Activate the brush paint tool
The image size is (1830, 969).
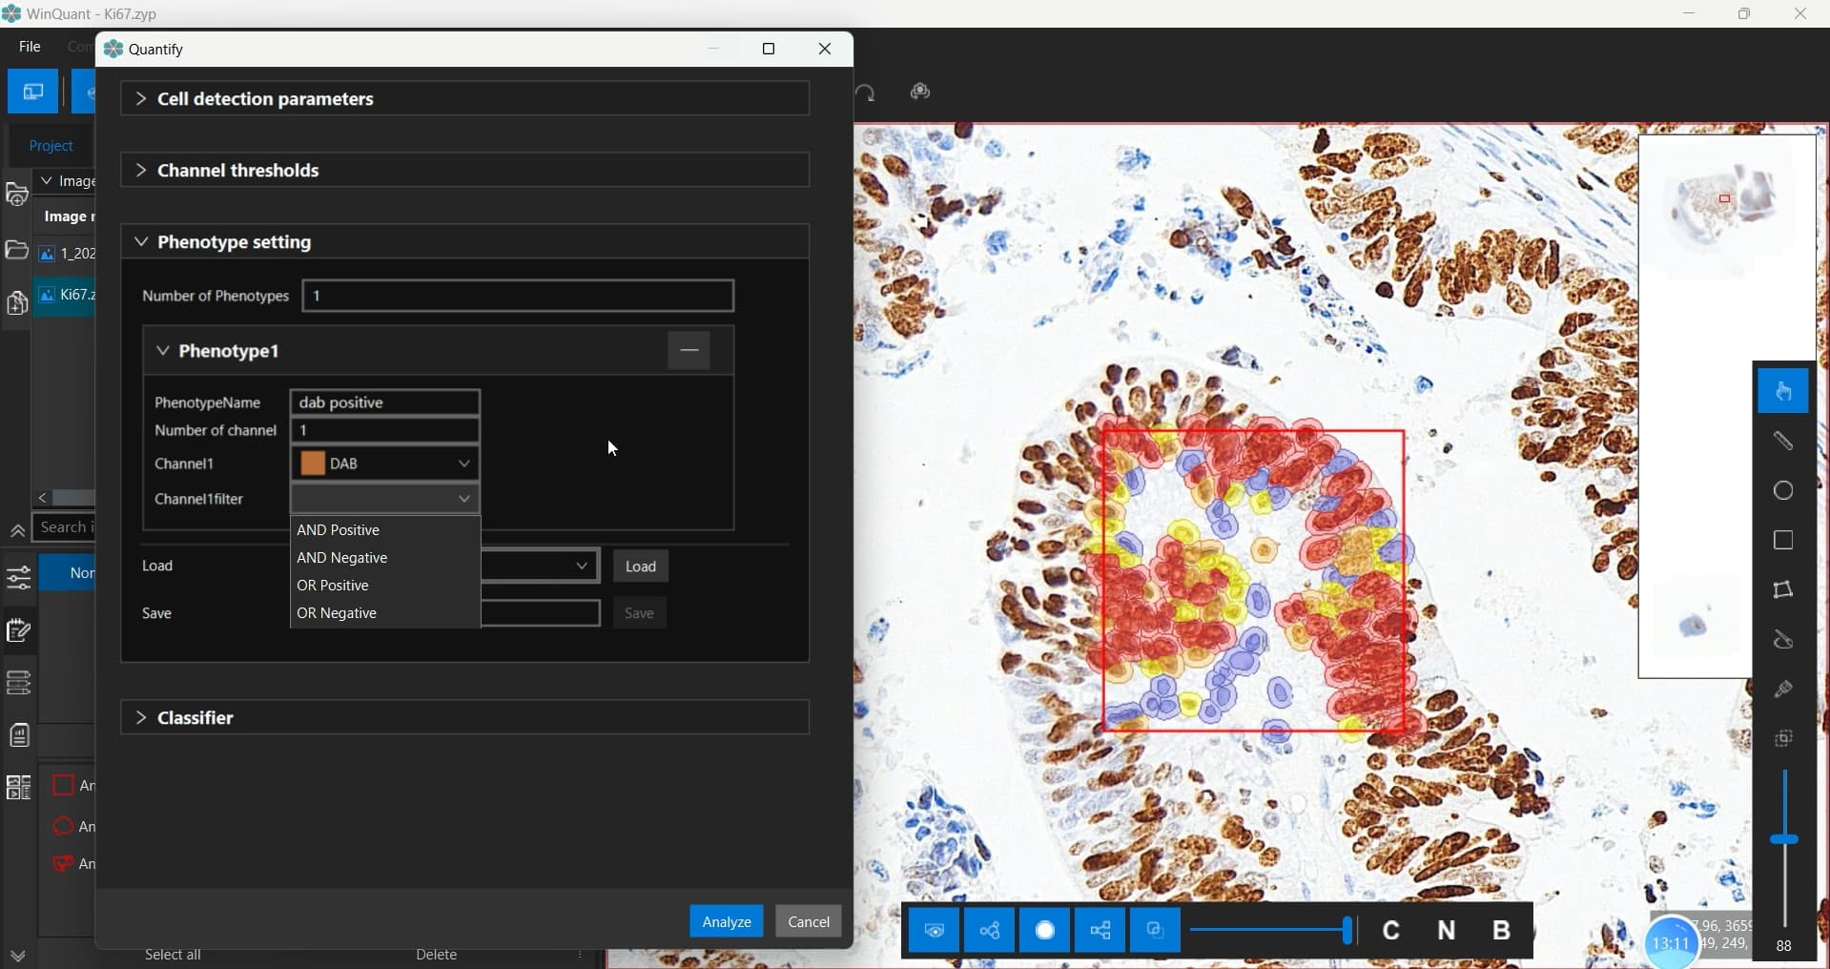(x=1782, y=690)
